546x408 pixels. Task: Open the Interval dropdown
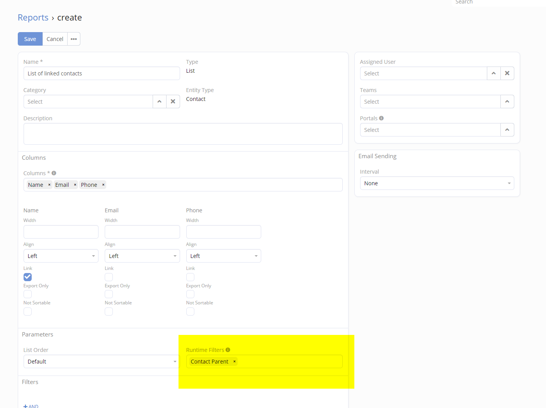pos(437,183)
